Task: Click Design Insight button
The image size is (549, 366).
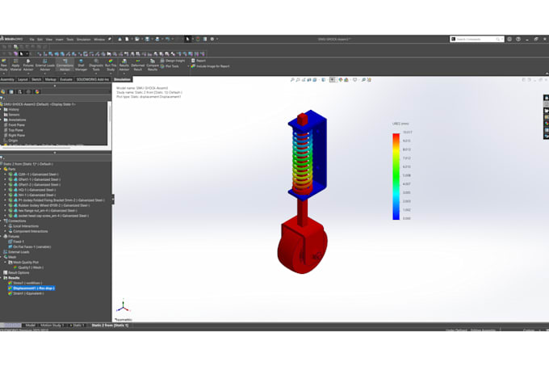Action: click(x=173, y=61)
